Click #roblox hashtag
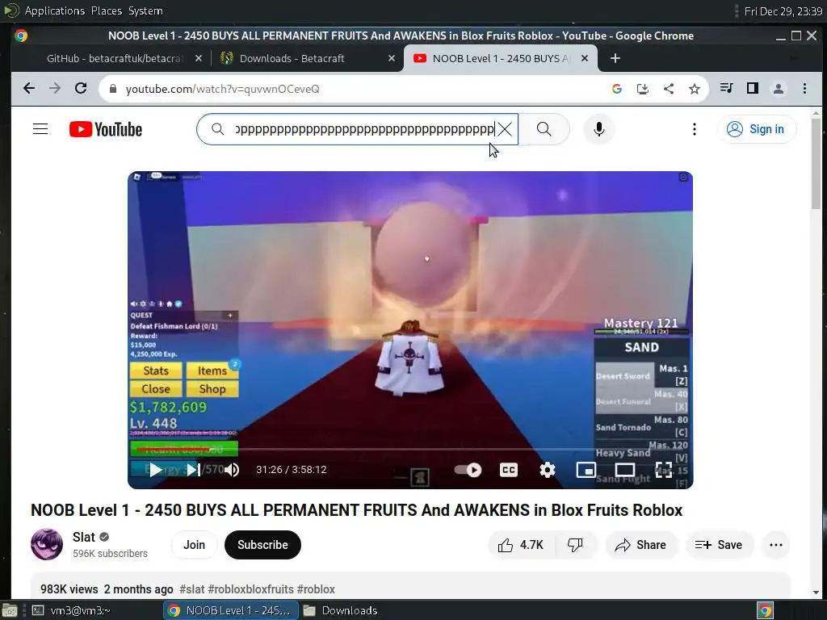This screenshot has width=827, height=620. (316, 589)
